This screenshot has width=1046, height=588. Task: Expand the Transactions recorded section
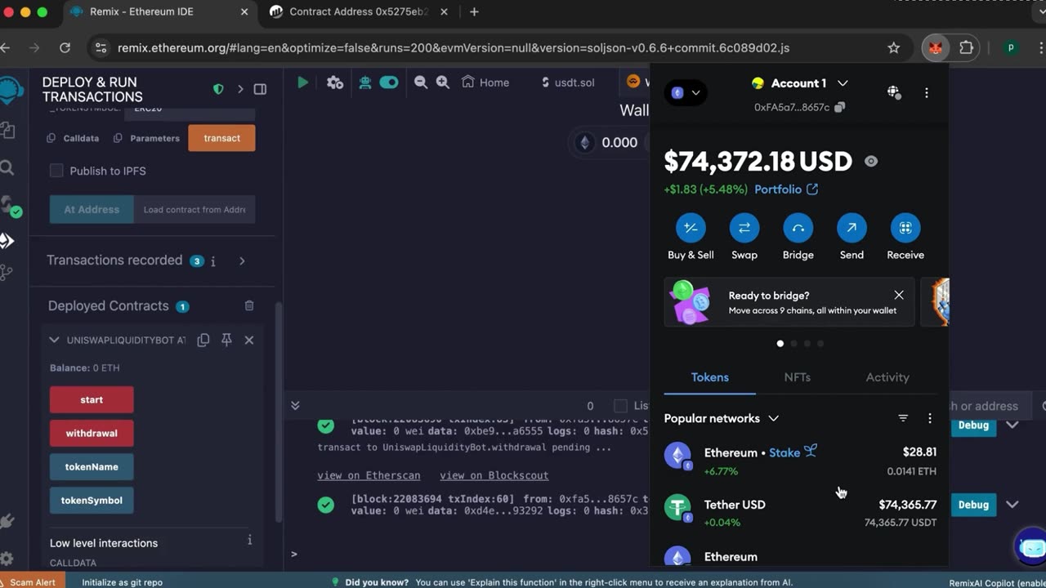click(x=242, y=261)
